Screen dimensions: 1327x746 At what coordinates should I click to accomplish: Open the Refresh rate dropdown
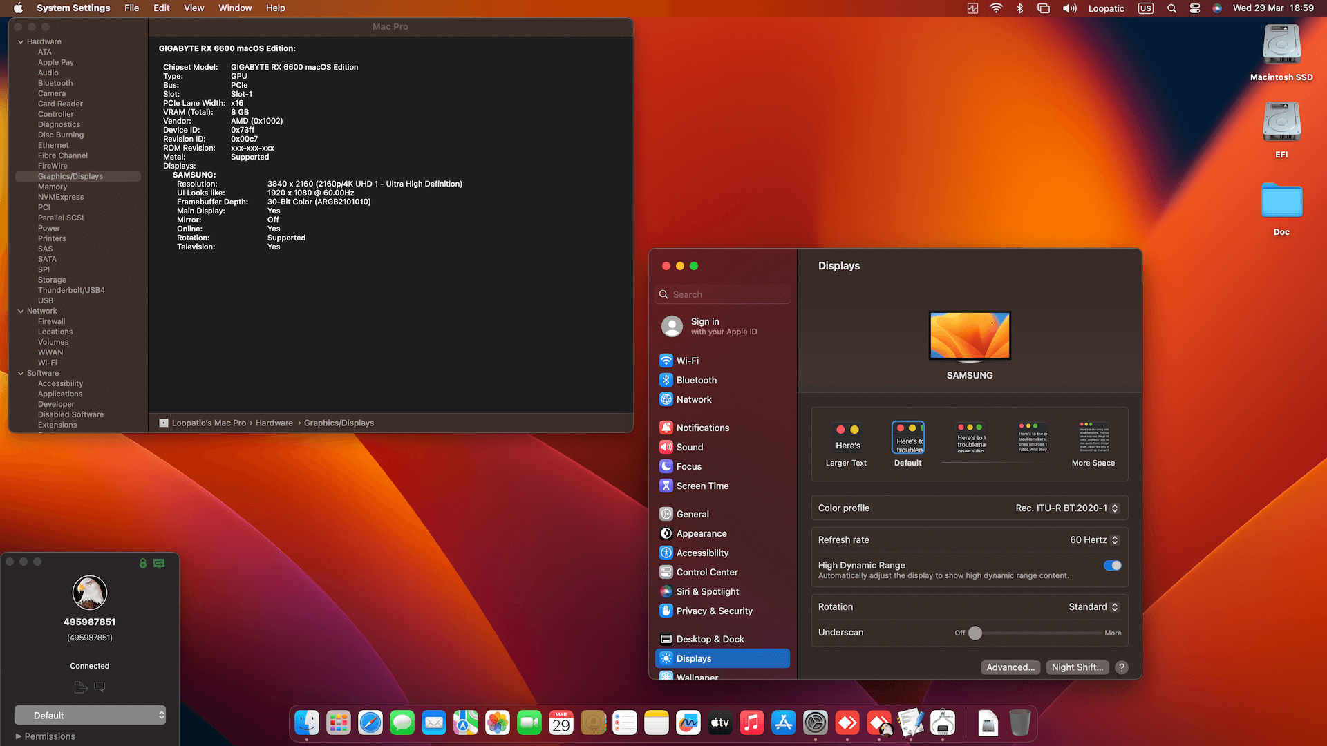pos(1095,539)
